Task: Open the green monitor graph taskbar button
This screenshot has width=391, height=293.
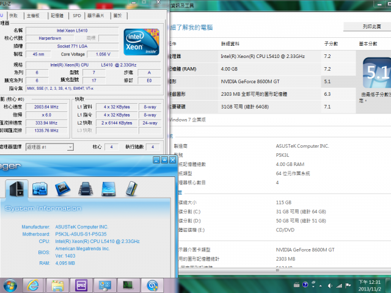Action: pos(128,286)
